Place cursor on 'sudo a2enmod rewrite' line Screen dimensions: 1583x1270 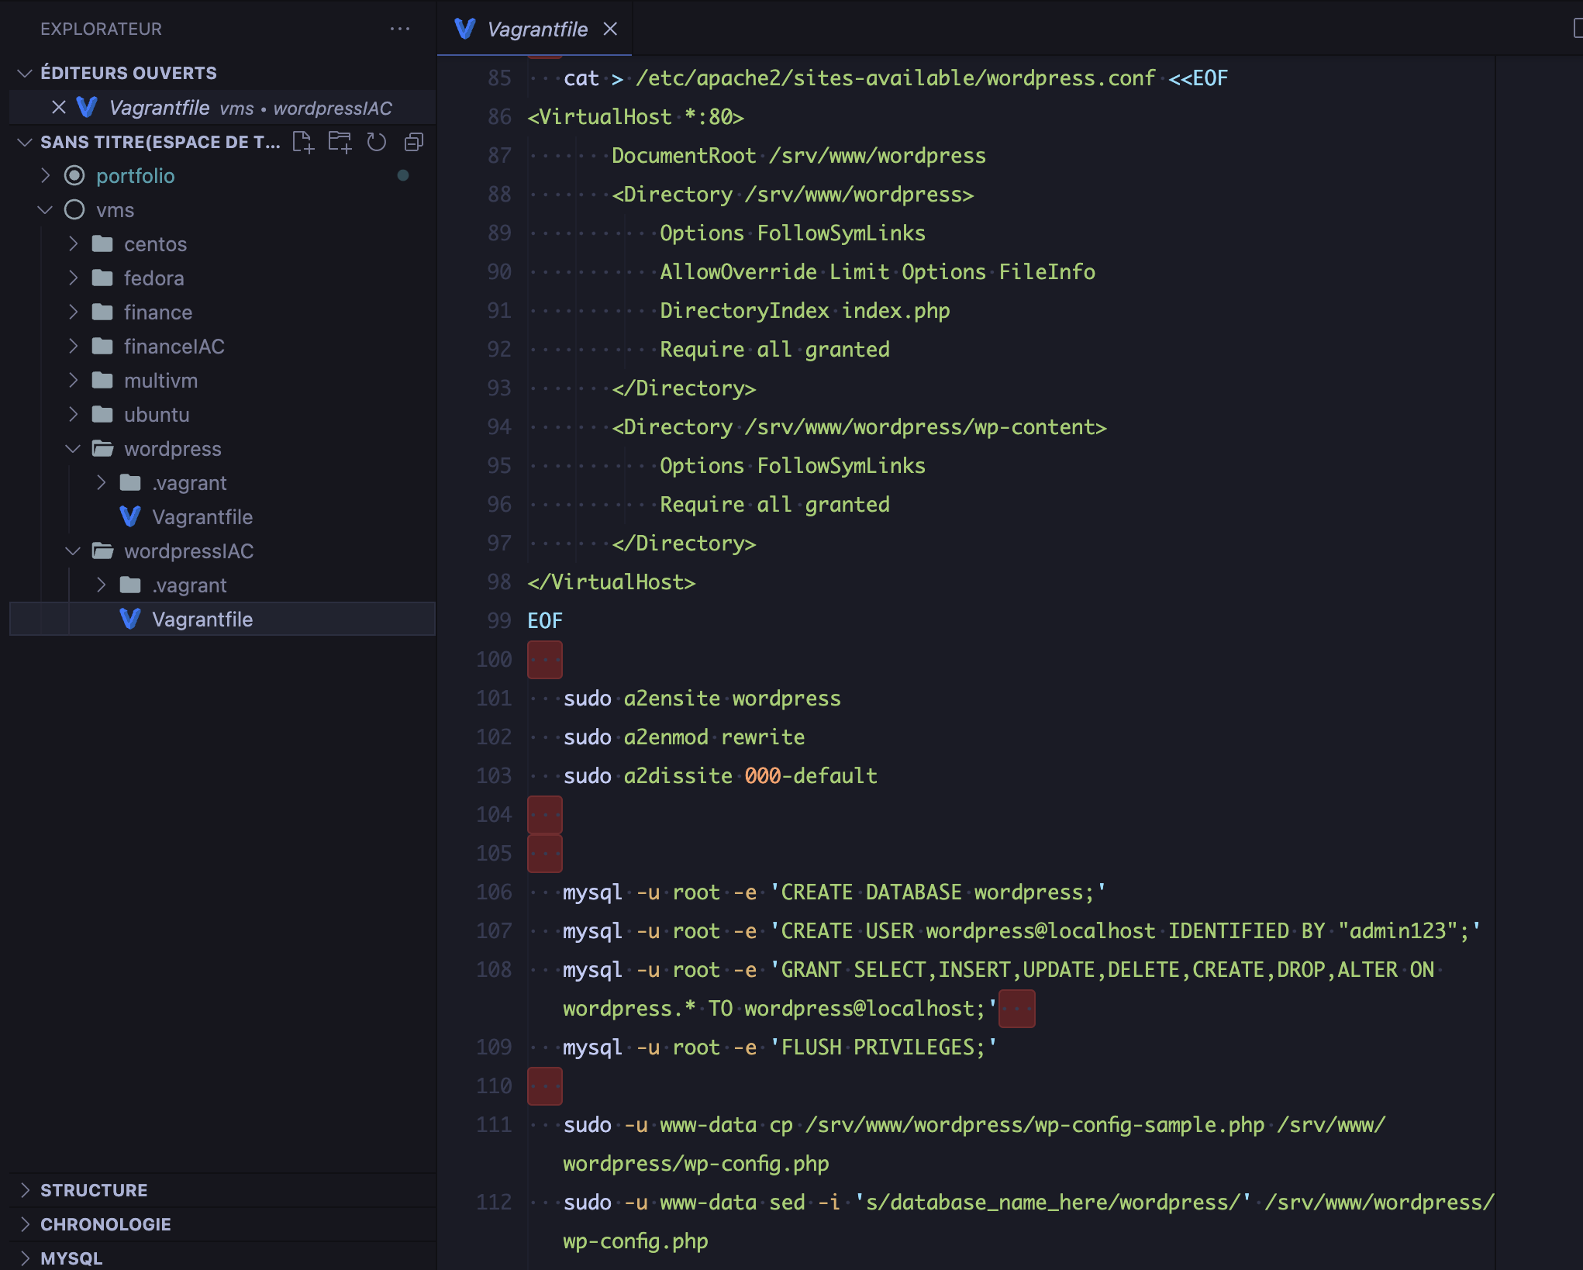(684, 737)
